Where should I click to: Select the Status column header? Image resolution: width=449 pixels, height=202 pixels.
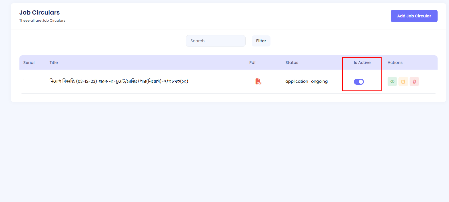coord(292,62)
